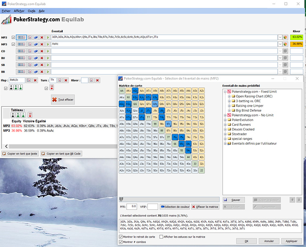The image size is (306, 247).
Task: Toggle the KK cell in card matrix
Action: pos(129,97)
